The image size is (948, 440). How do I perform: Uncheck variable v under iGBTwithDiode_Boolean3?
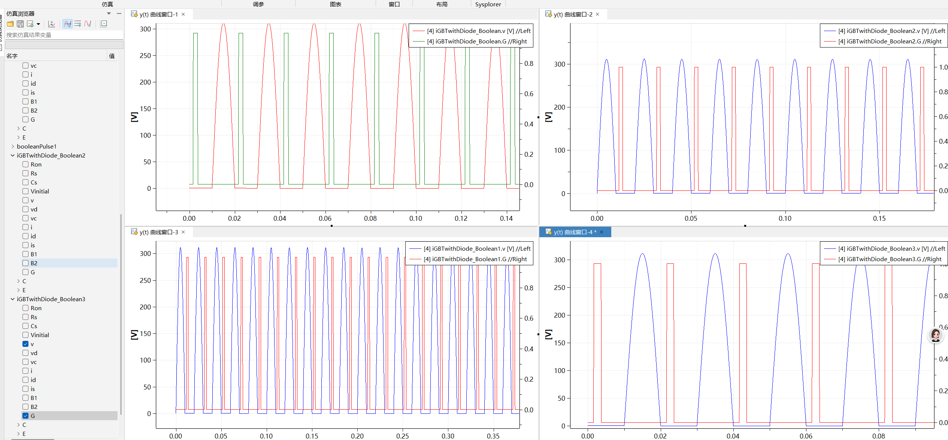pos(25,344)
